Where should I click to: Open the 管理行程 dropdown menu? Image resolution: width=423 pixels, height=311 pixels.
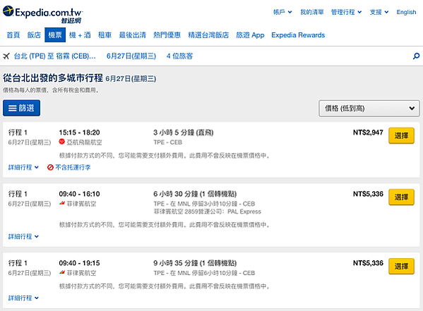(x=346, y=12)
